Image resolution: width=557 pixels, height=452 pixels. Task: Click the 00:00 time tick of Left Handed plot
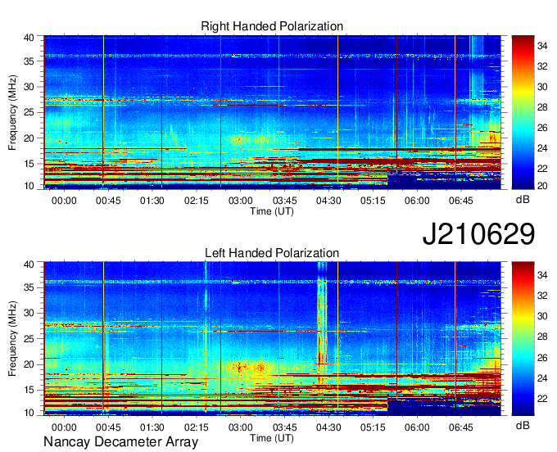click(64, 427)
